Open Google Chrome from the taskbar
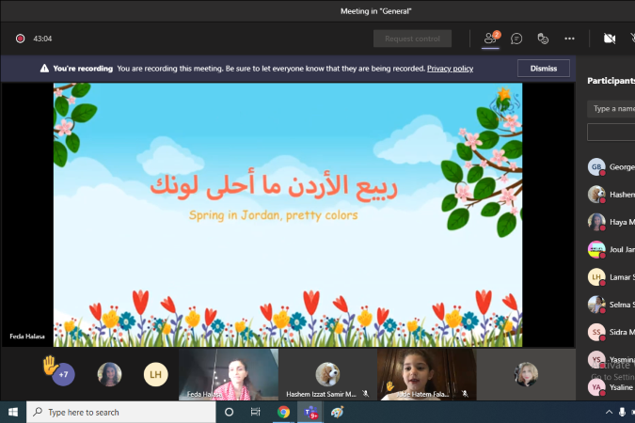Image resolution: width=635 pixels, height=423 pixels. click(283, 412)
